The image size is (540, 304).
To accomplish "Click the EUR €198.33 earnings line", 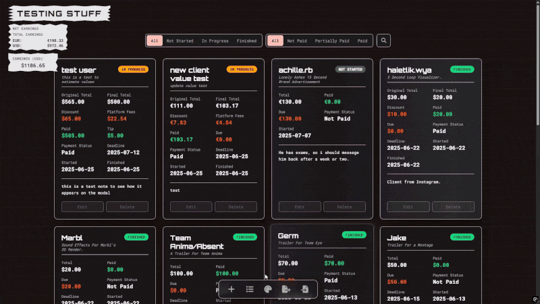I will (38, 41).
